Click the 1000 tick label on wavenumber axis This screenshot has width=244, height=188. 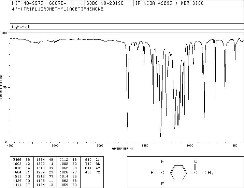pos(190,146)
